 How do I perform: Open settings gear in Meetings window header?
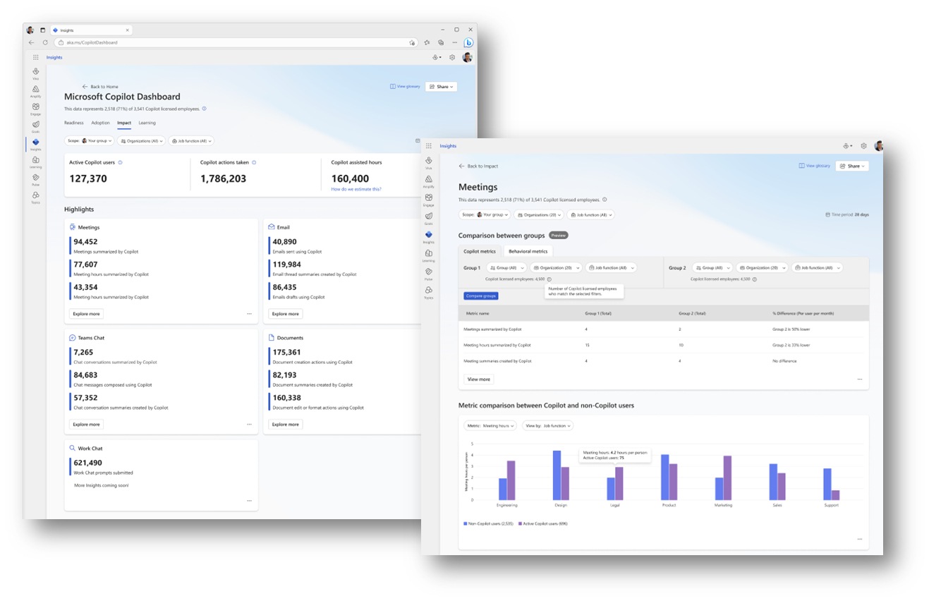click(x=864, y=146)
